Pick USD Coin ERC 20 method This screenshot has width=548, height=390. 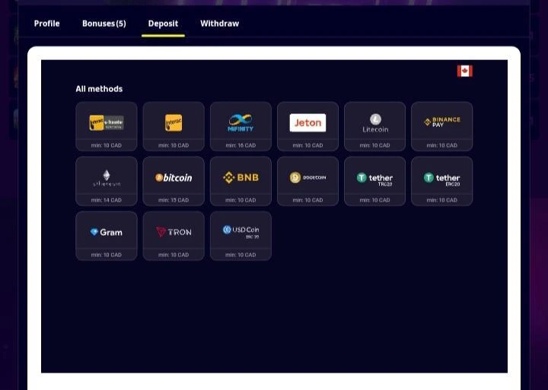point(241,236)
